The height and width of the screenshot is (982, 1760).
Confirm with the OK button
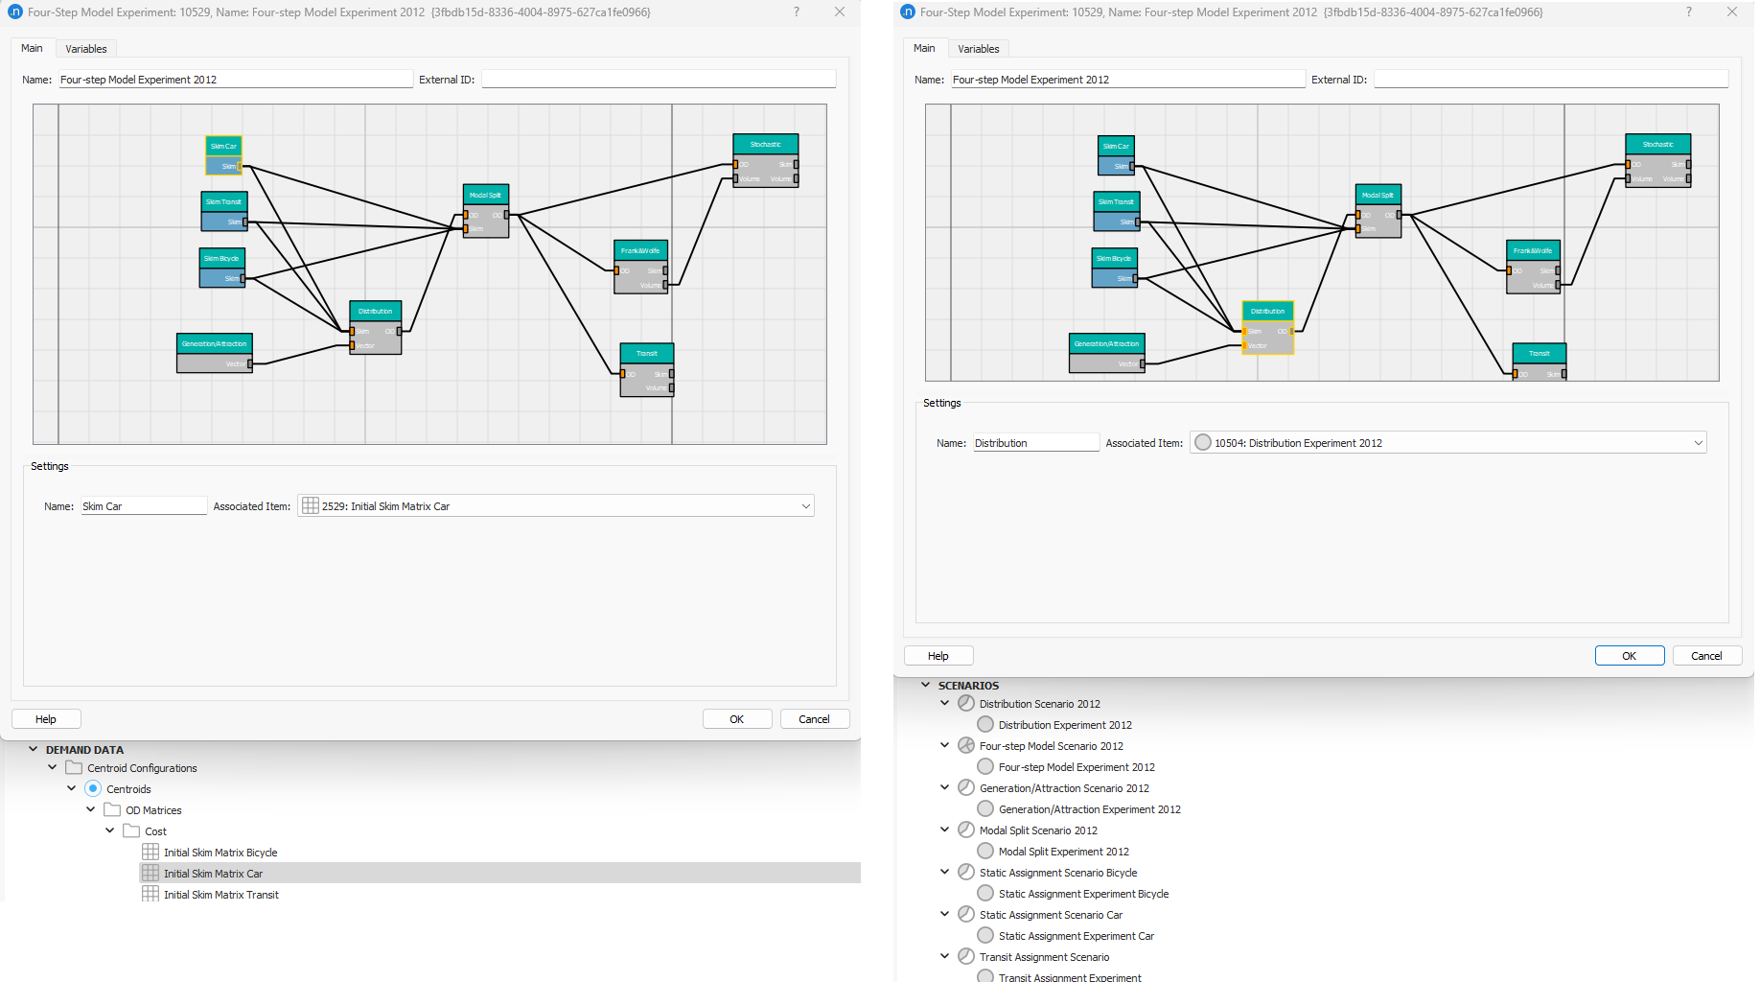tap(736, 718)
